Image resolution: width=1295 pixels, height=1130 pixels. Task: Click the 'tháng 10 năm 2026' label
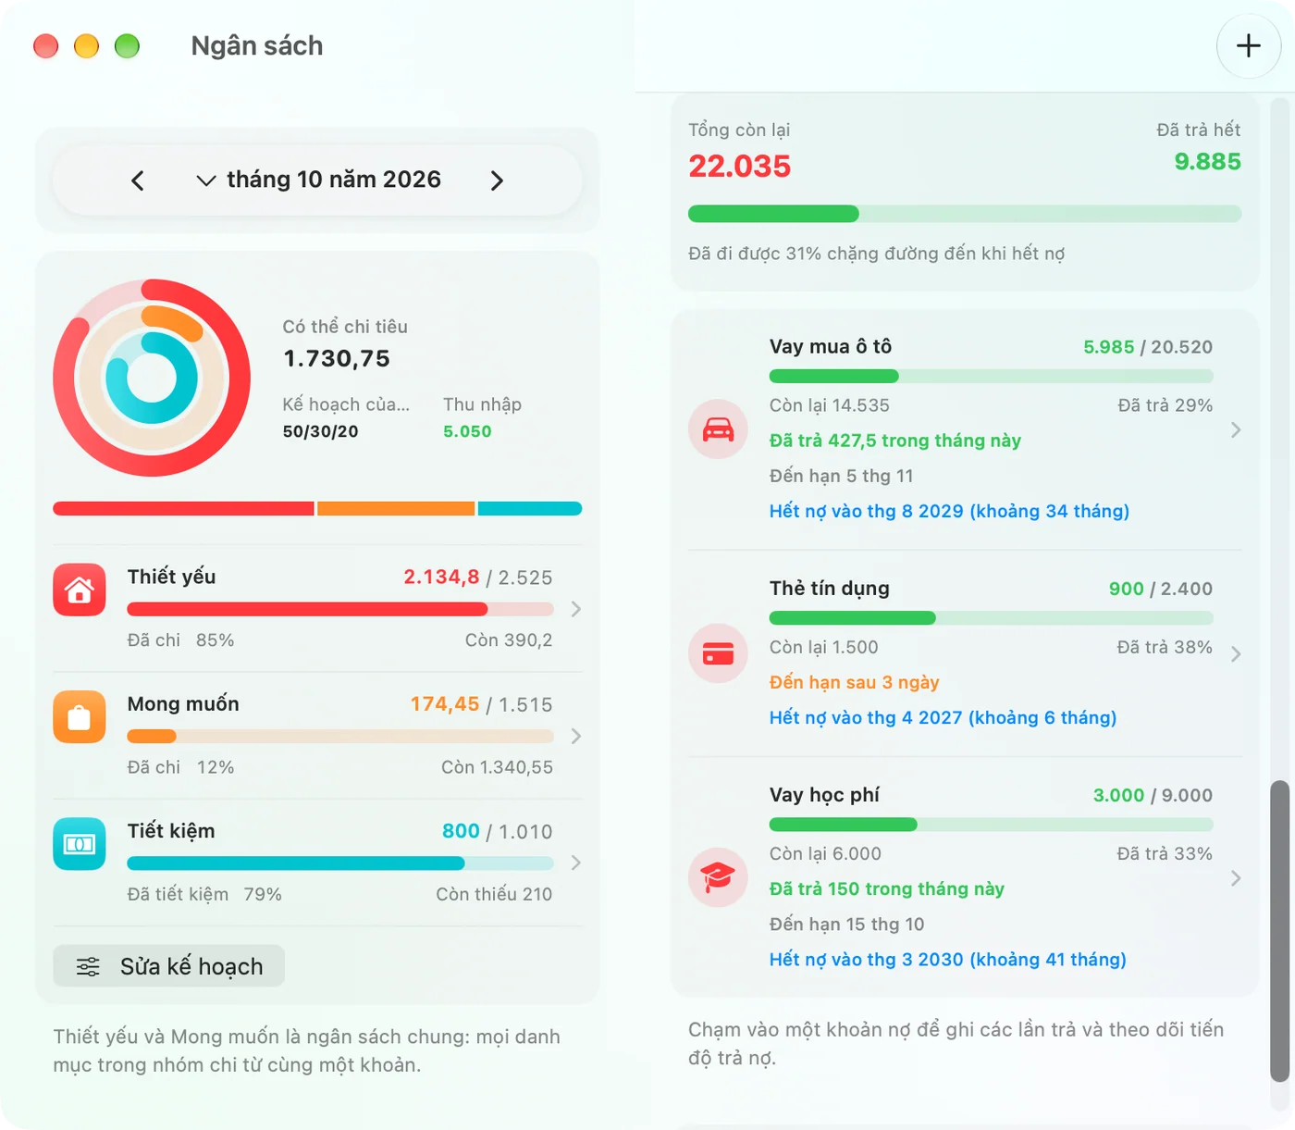pyautogui.click(x=334, y=180)
